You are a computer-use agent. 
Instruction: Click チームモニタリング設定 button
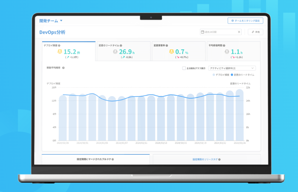point(245,21)
